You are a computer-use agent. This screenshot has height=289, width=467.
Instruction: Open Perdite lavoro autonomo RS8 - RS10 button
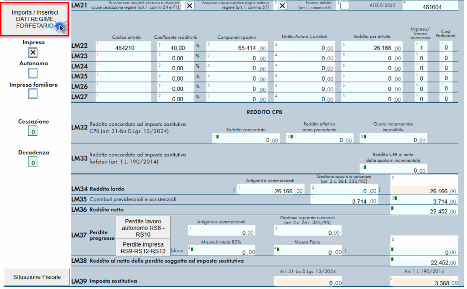click(x=143, y=227)
